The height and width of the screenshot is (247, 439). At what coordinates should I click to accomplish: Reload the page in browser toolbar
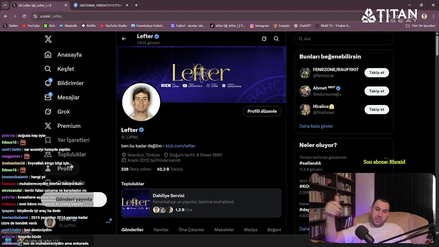pos(24,16)
